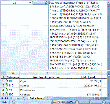110x104 pixels.
Task: Click the zoom in plus button
Action: [104, 102]
